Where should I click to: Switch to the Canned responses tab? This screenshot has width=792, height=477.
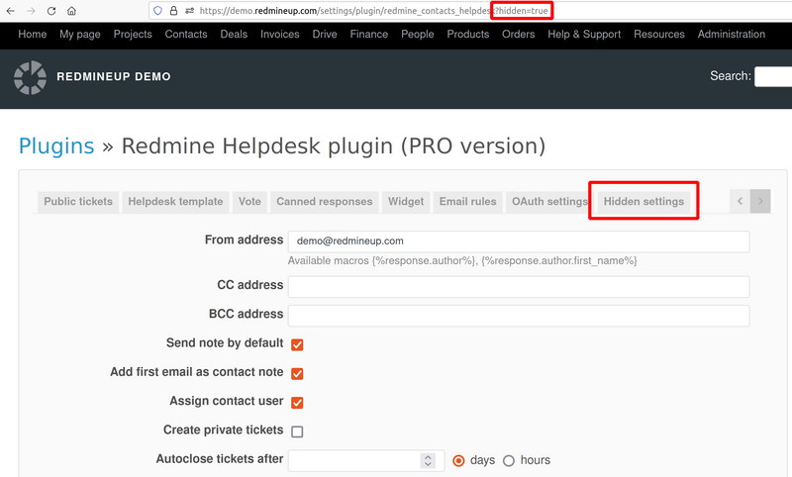coord(324,201)
